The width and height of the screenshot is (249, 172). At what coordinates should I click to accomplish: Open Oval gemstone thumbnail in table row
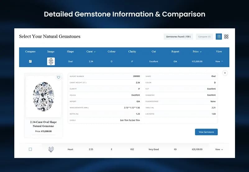click(51, 61)
